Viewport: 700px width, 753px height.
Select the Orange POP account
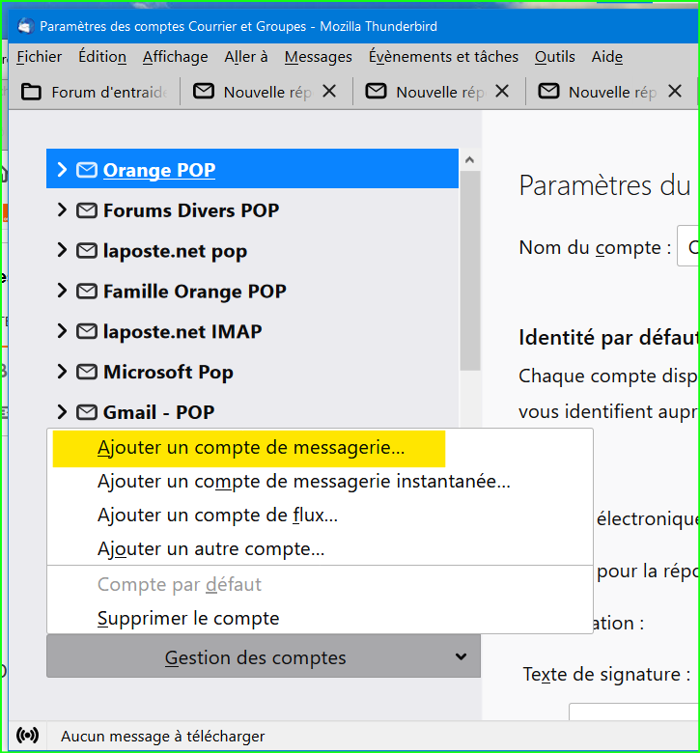pyautogui.click(x=252, y=169)
